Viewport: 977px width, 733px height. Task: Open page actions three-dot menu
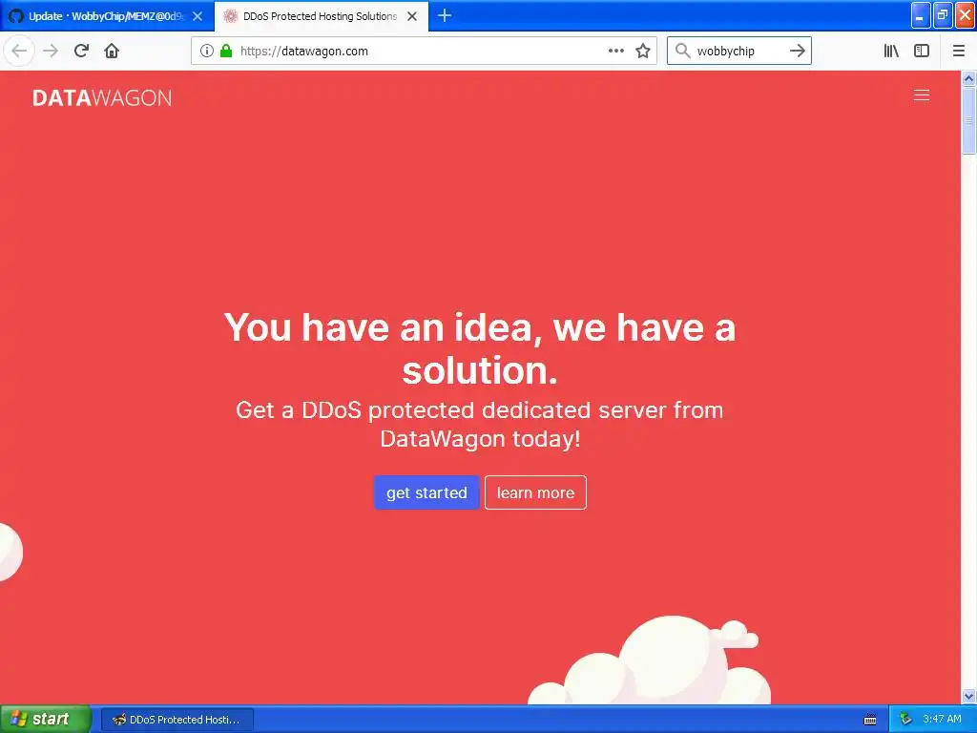[x=615, y=51]
